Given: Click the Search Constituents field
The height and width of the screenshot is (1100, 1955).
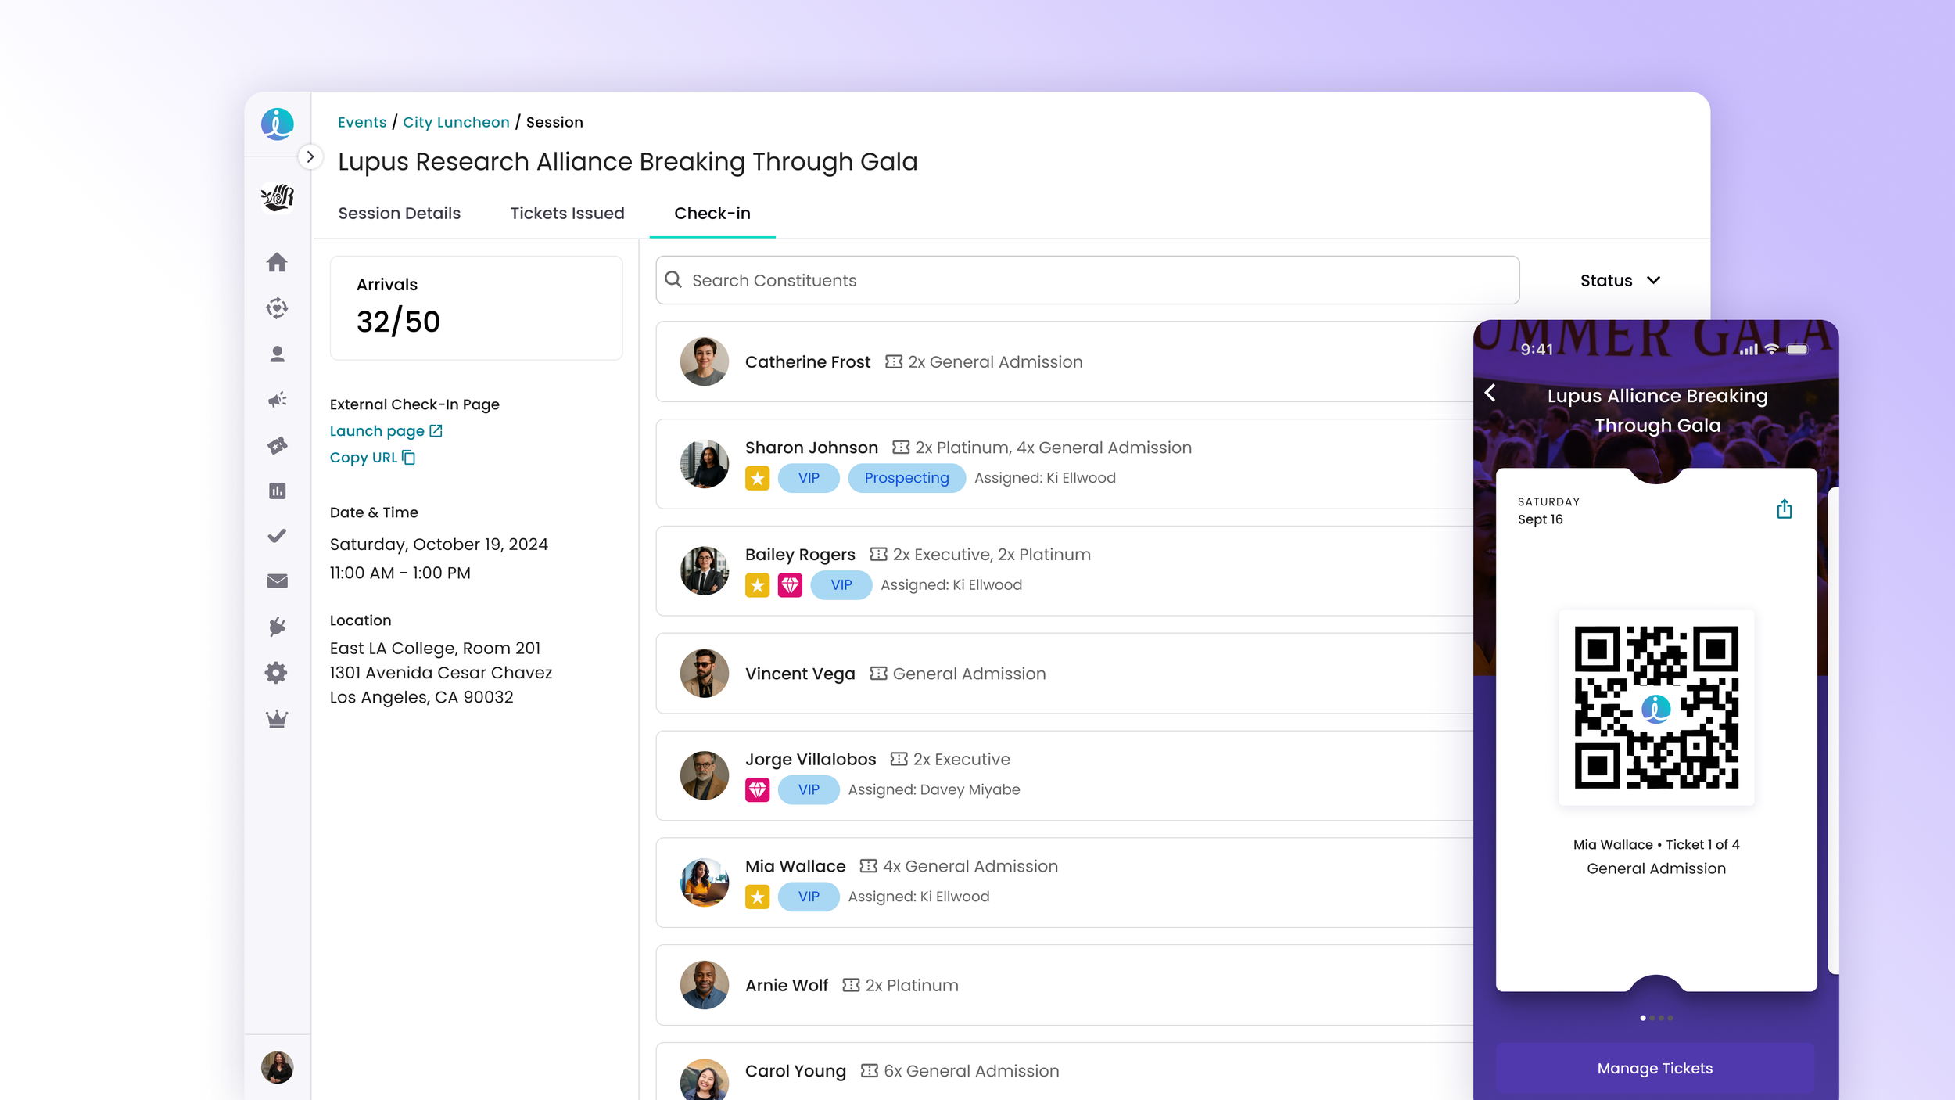Looking at the screenshot, I should [1087, 280].
